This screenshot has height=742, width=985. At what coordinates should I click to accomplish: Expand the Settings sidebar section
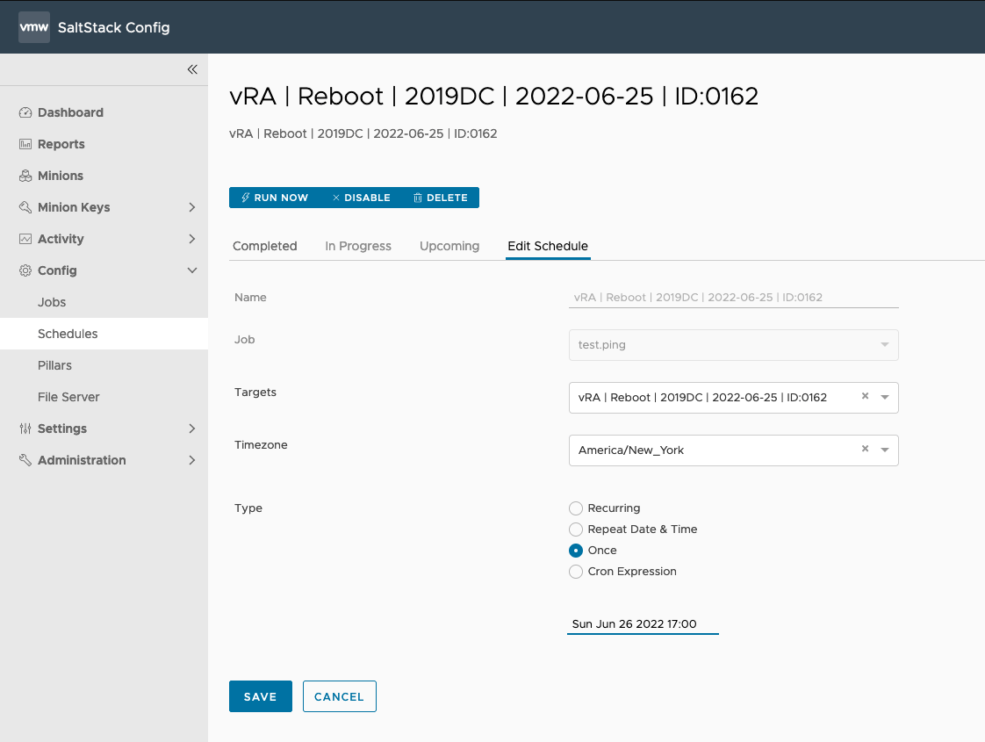[x=191, y=429]
